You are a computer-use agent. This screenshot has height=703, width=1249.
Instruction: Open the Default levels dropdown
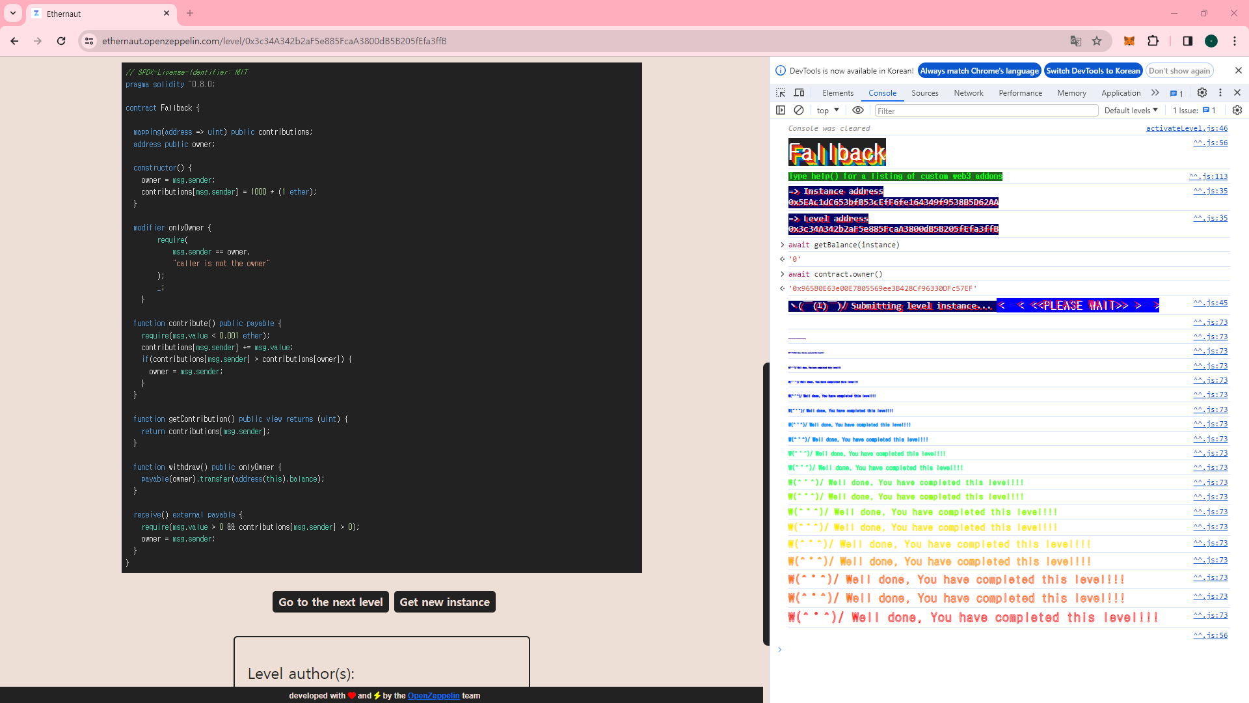[1131, 111]
